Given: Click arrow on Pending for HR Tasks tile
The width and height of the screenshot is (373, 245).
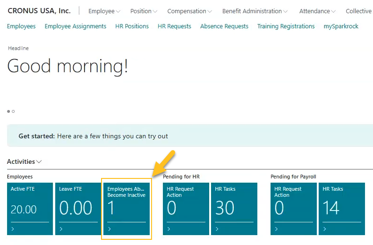Looking at the screenshot, I should 217,229.
